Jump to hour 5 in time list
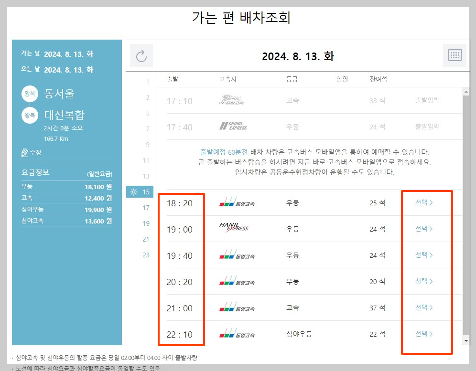Screen dimensions: 476x371 (x=148, y=113)
